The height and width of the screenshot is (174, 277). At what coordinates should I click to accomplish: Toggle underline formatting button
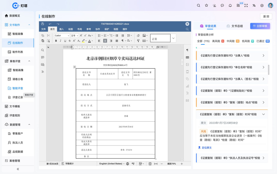click(x=65, y=41)
